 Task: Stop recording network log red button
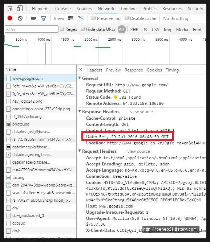[10, 19]
